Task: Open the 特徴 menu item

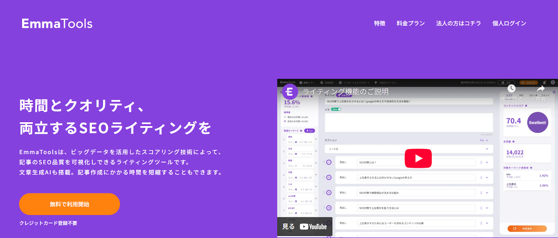Action: tap(380, 23)
